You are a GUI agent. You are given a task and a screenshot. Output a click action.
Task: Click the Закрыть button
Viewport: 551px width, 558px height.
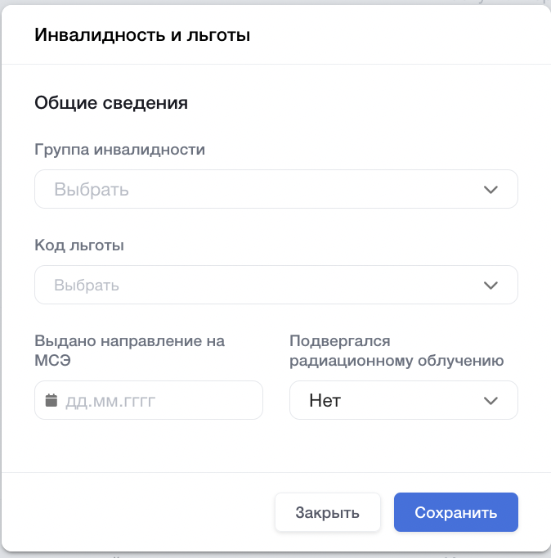tap(327, 513)
